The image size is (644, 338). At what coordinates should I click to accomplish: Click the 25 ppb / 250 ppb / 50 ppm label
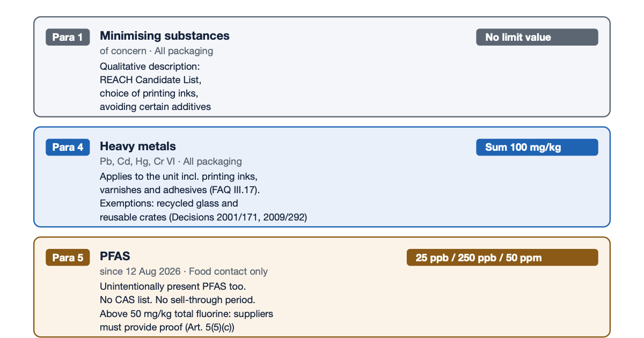coord(502,258)
